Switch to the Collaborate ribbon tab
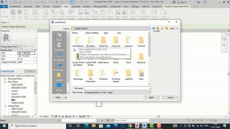 pyautogui.click(x=115, y=6)
